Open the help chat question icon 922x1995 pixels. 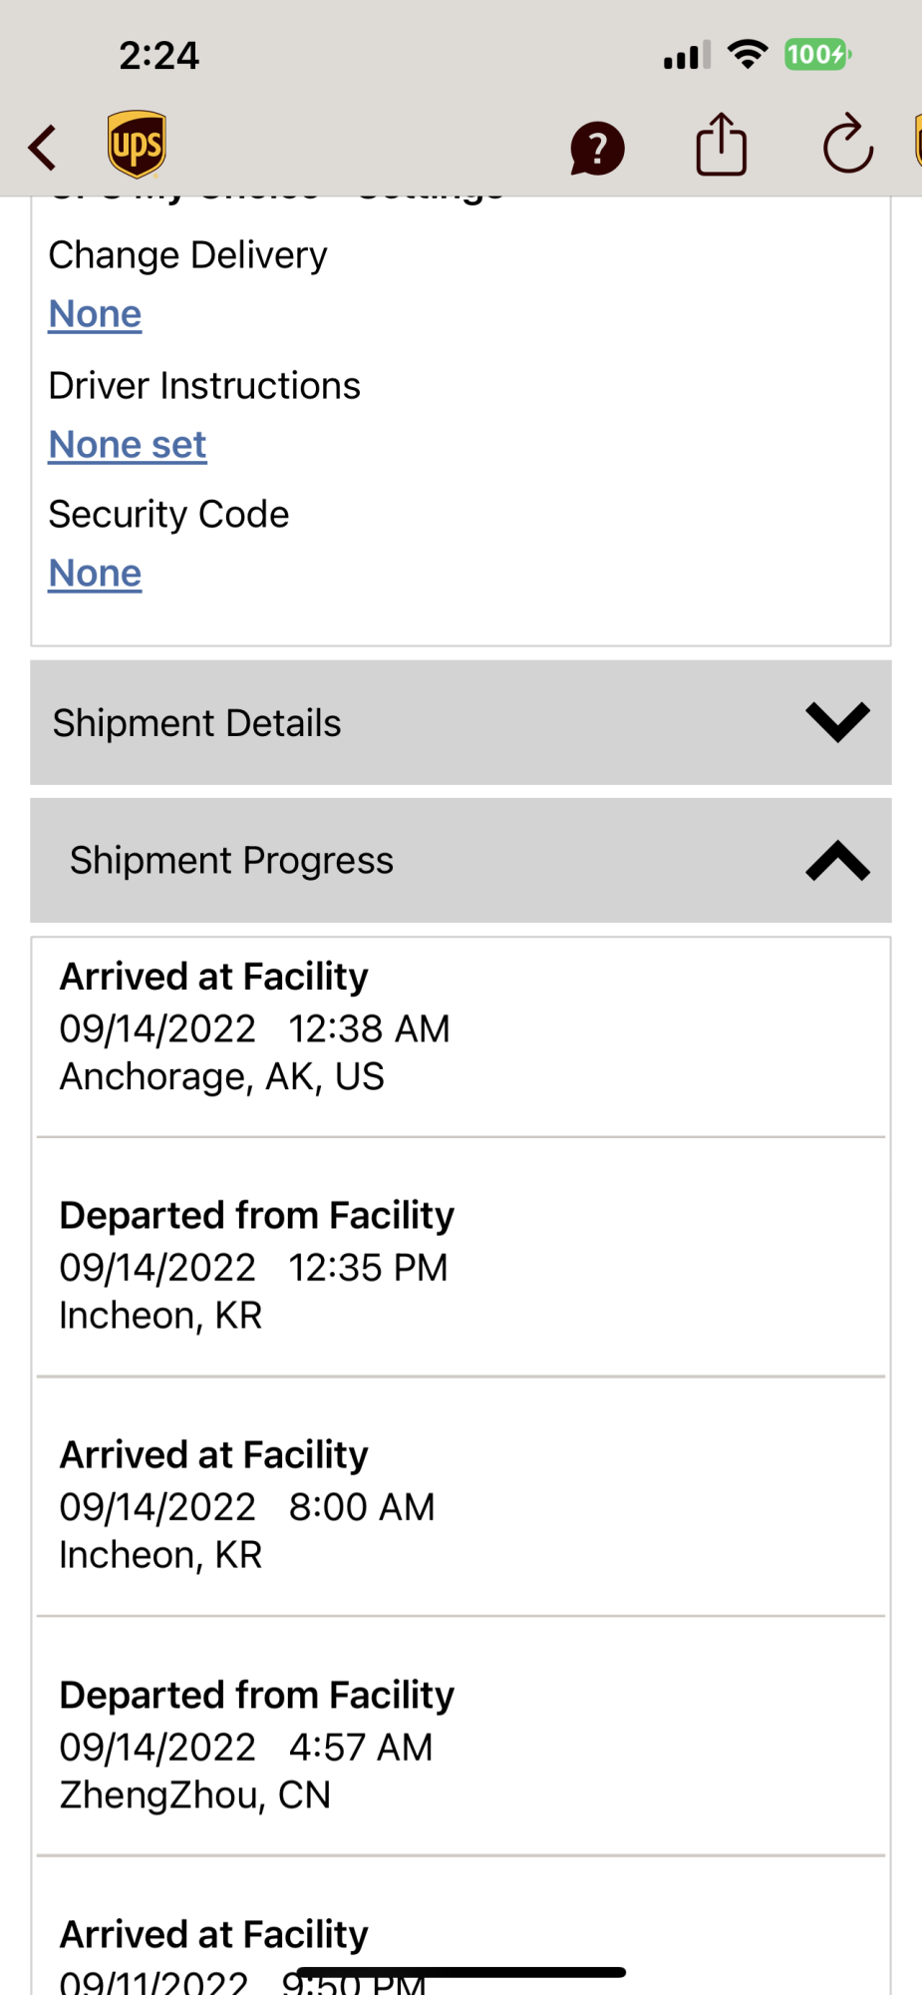[597, 149]
